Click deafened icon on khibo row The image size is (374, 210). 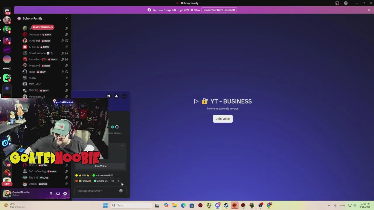coord(67,72)
